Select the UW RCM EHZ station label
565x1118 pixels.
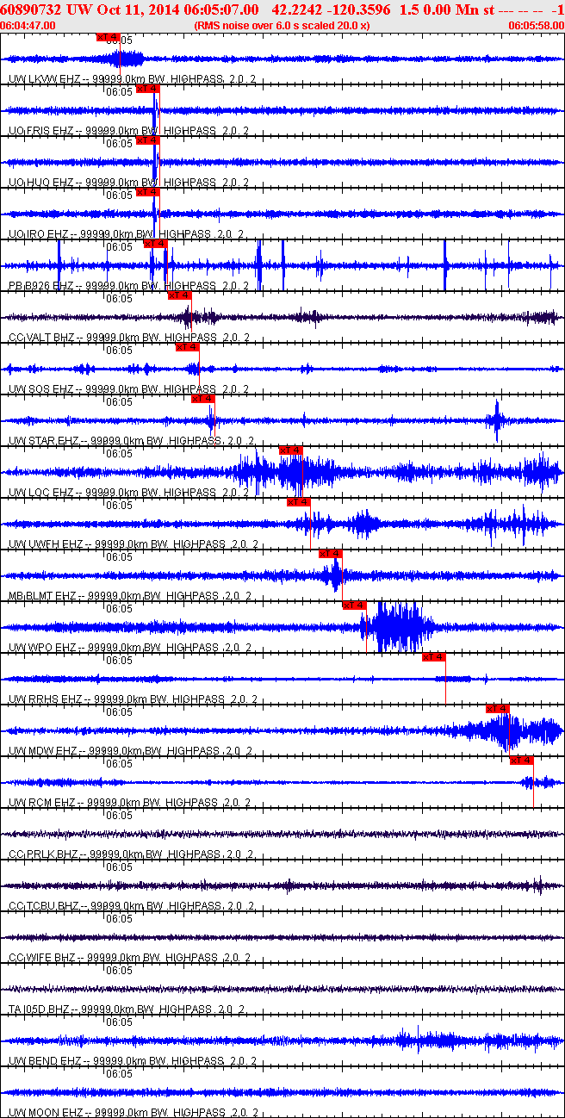[129, 803]
